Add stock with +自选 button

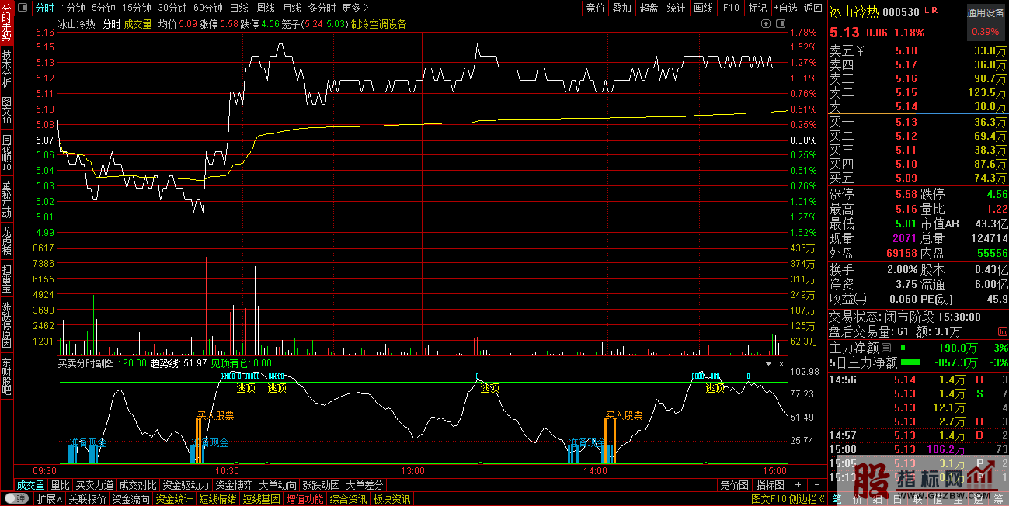pos(785,8)
